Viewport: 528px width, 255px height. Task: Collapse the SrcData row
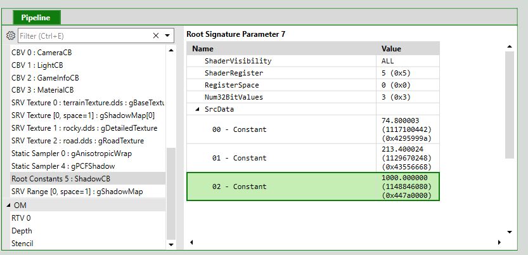tap(197, 109)
